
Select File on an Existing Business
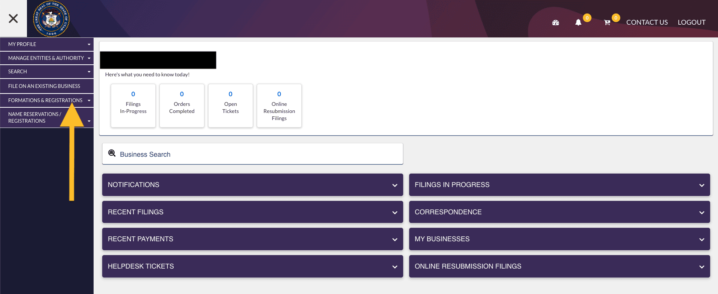44,86
